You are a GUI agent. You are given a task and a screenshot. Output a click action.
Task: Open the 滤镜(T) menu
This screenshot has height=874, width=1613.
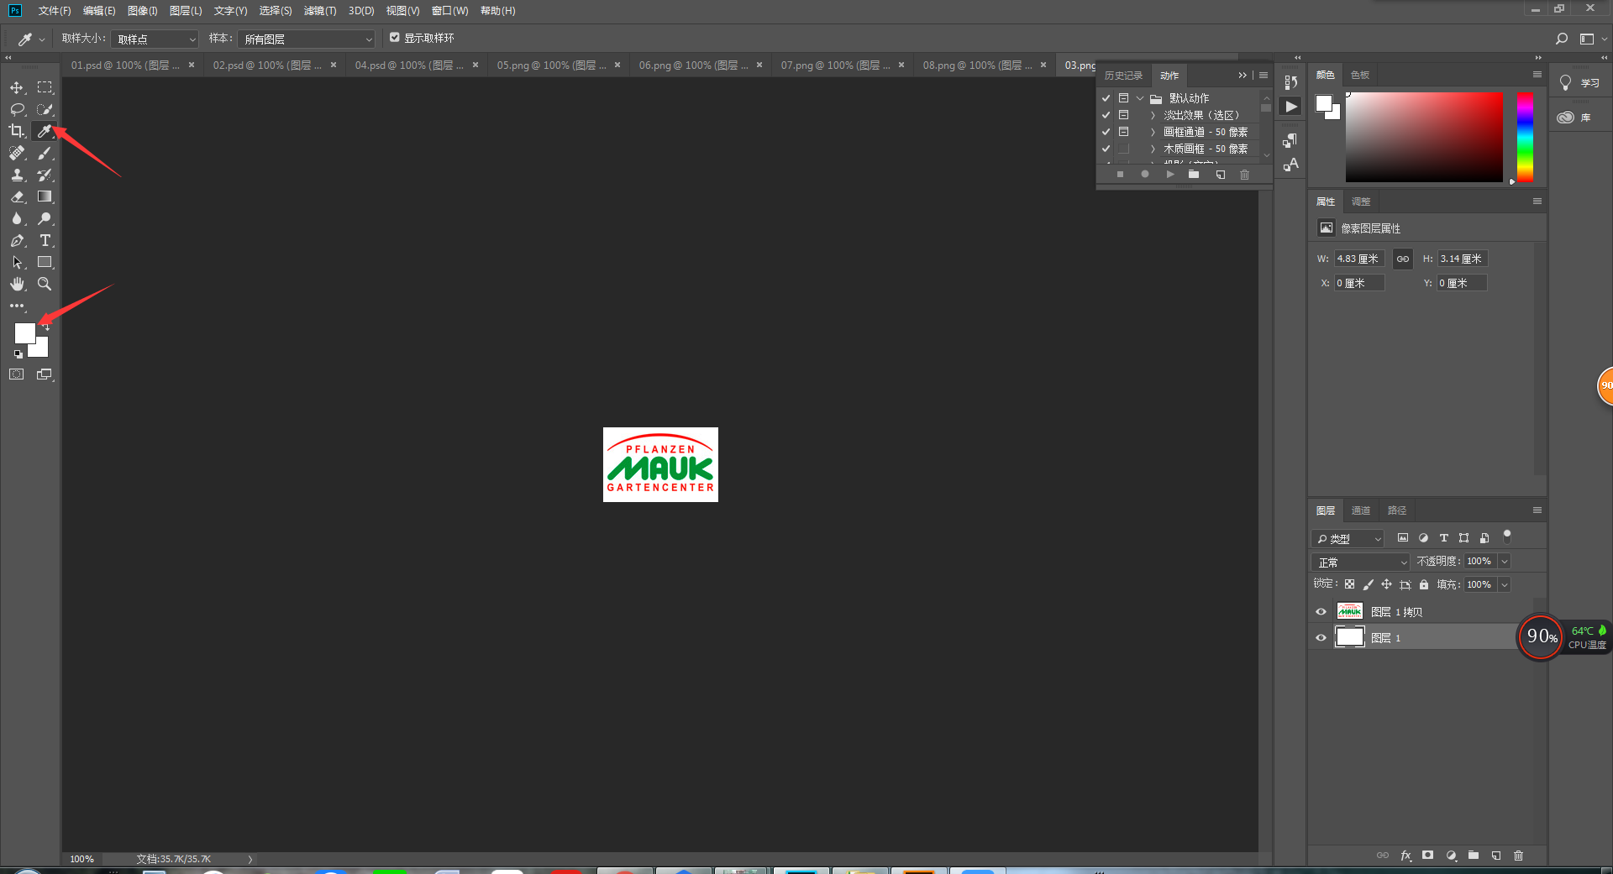320,11
